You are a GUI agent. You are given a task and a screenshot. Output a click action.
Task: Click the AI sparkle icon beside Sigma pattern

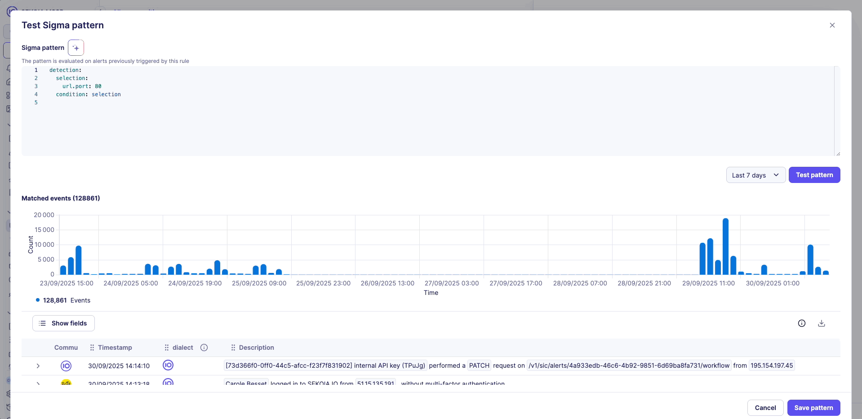[x=76, y=48]
